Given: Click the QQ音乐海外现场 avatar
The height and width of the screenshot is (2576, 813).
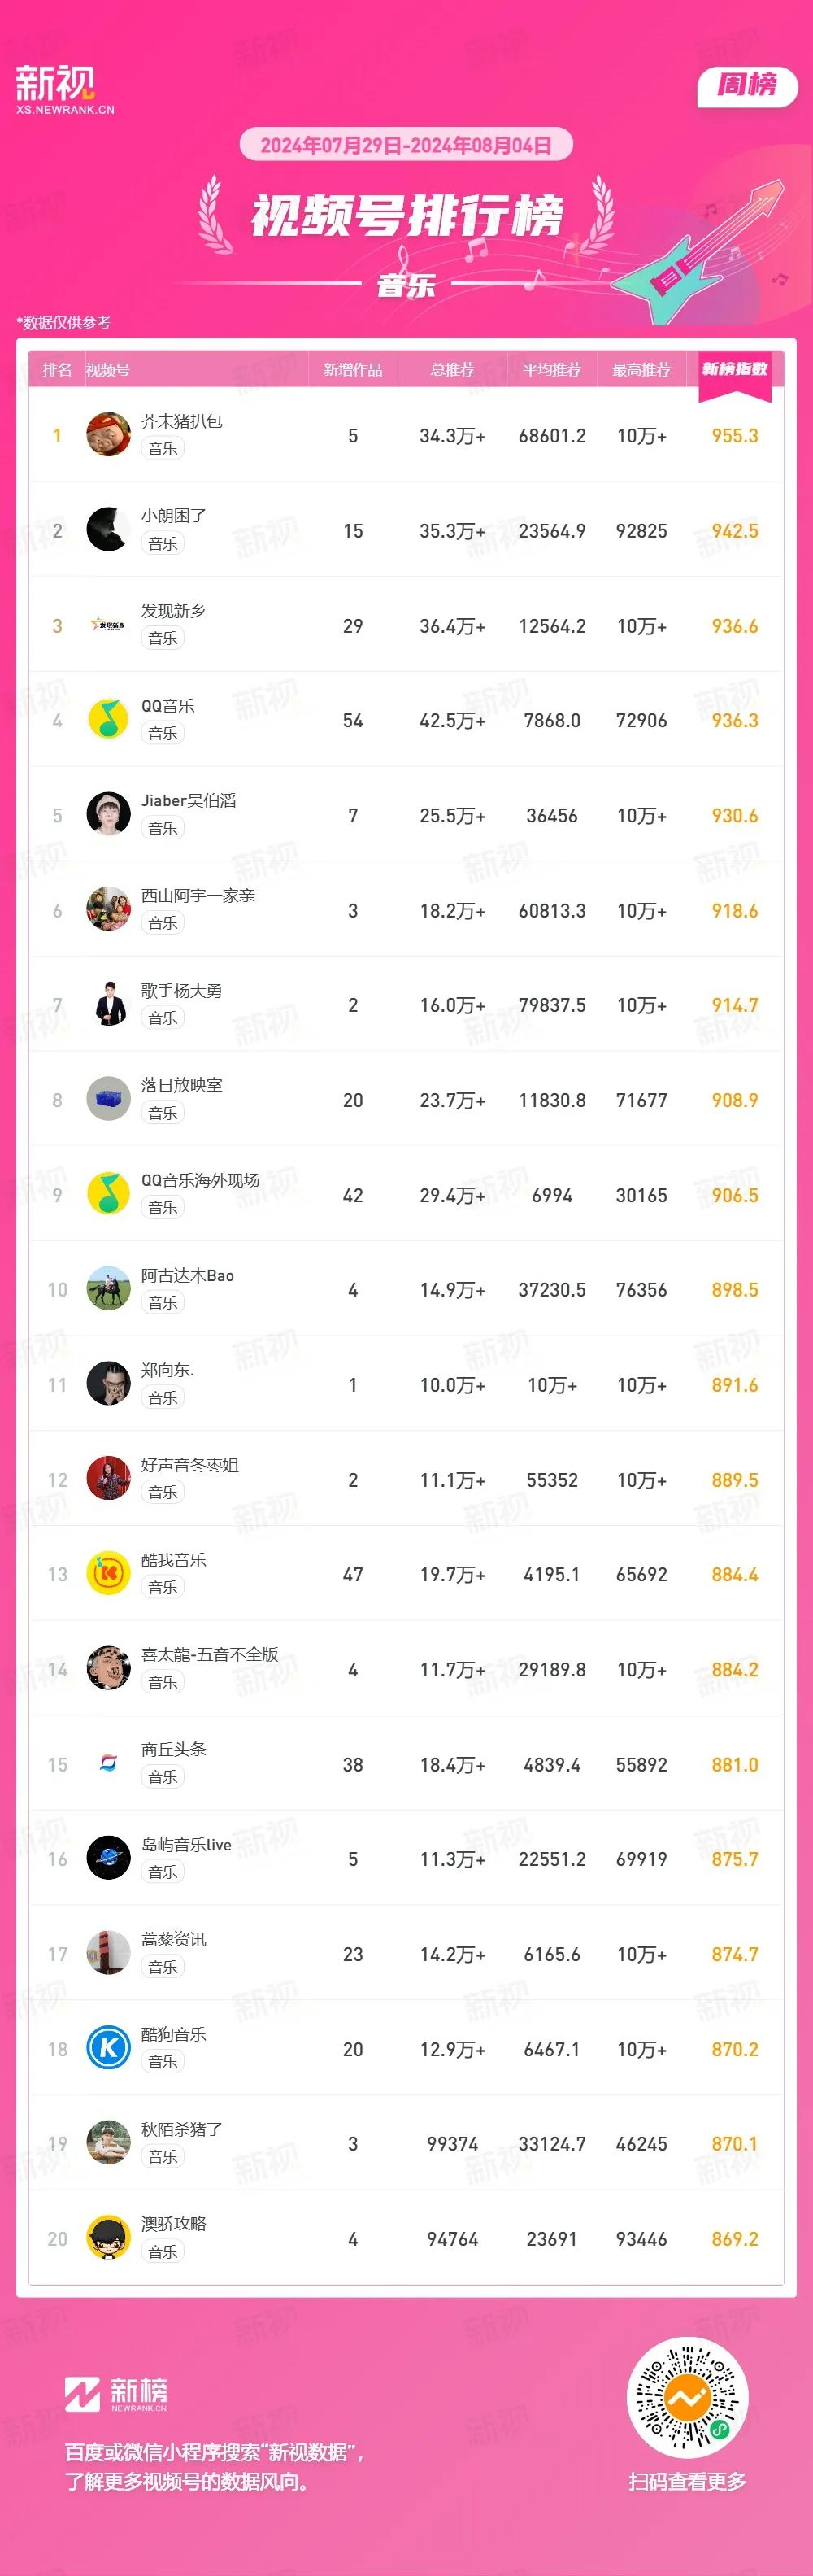Looking at the screenshot, I should click(108, 1194).
